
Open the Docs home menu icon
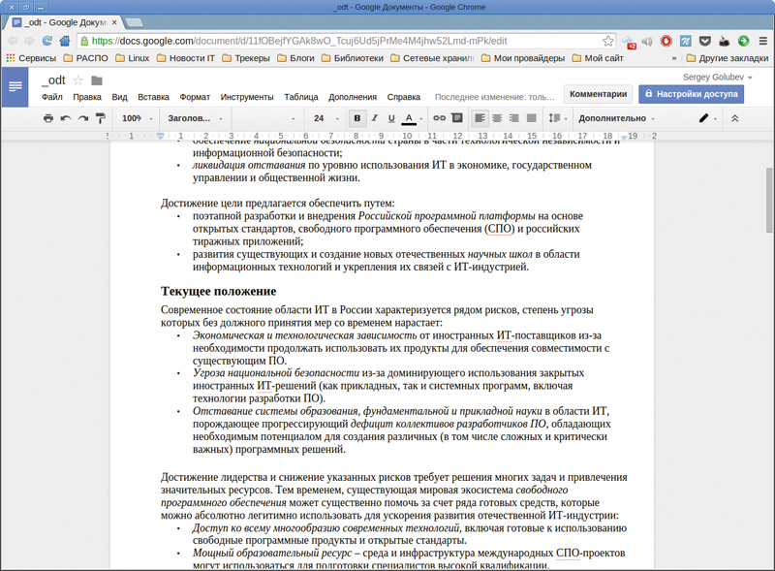(x=15, y=87)
